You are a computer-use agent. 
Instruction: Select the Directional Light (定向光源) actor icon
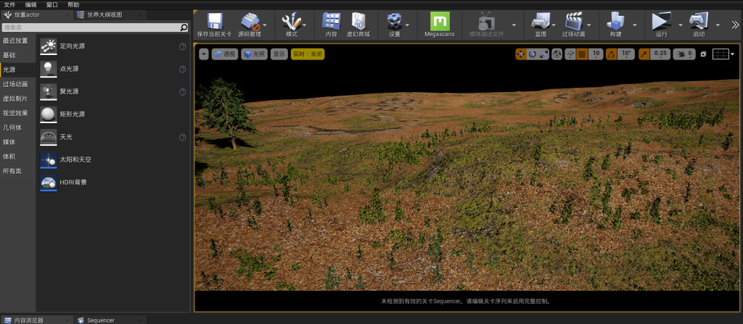(x=49, y=47)
